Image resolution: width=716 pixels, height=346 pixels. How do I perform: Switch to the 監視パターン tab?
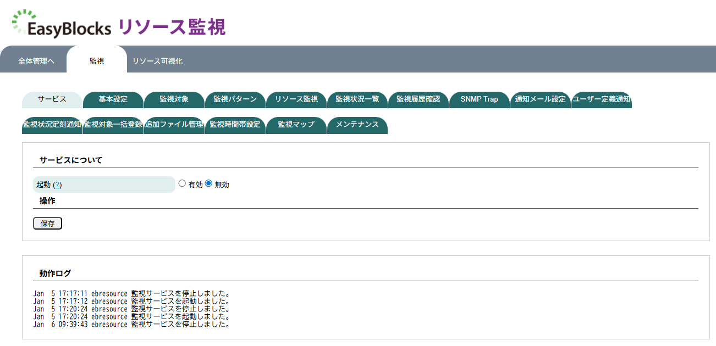click(x=235, y=100)
